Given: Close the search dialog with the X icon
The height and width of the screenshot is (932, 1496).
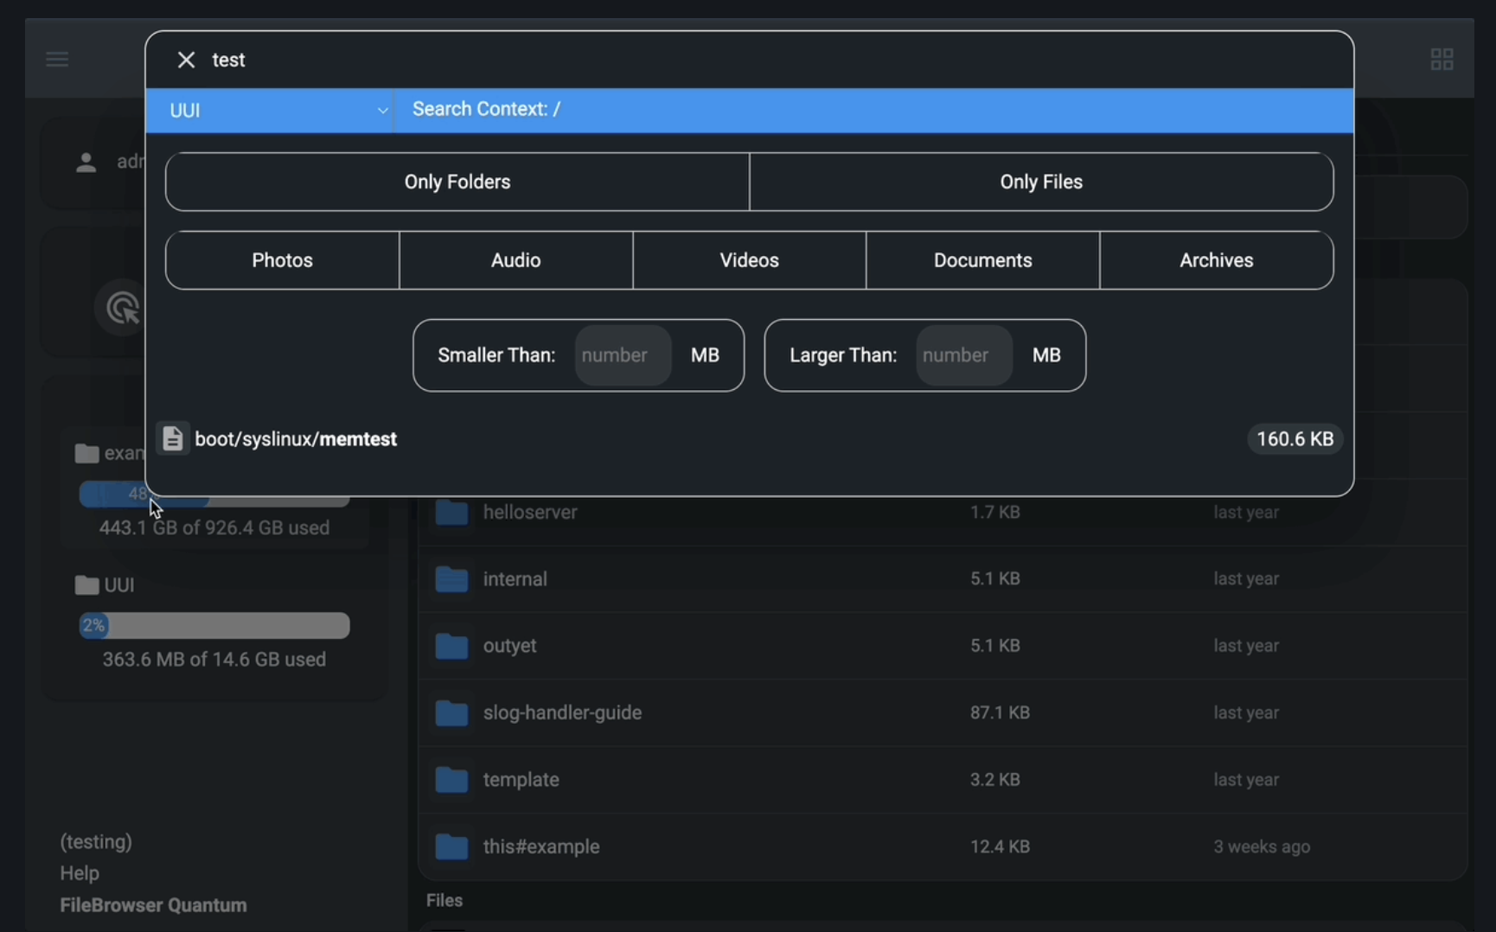Looking at the screenshot, I should (186, 60).
